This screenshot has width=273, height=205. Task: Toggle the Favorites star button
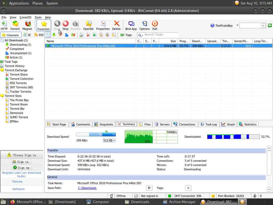click(43, 25)
